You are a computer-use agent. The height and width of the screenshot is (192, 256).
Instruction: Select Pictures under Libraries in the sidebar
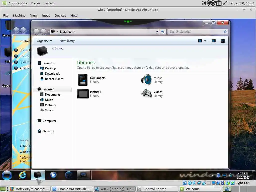[x=50, y=105]
